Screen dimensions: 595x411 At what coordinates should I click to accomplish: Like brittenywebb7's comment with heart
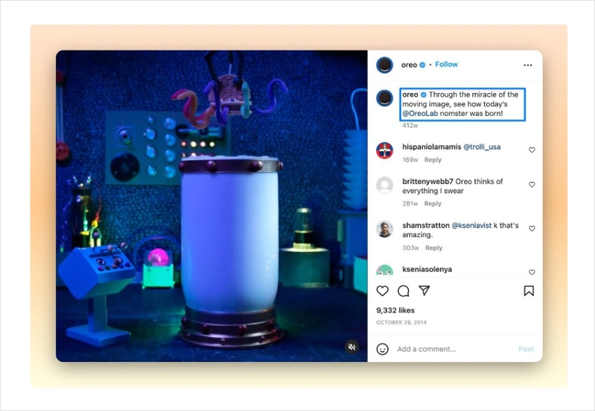tap(532, 185)
